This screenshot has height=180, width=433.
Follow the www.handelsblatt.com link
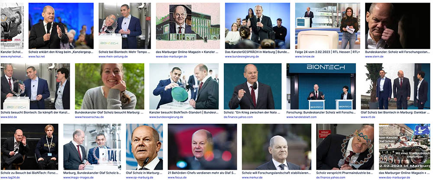pyautogui.click(x=301, y=117)
